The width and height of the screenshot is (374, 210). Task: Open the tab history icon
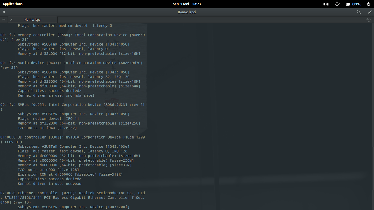(x=368, y=20)
